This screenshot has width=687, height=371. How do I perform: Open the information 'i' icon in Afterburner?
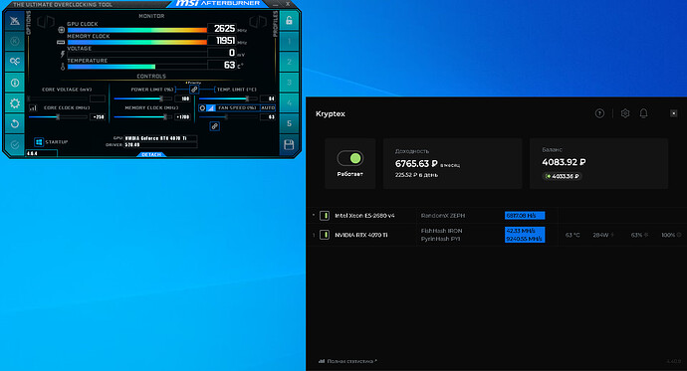point(15,83)
